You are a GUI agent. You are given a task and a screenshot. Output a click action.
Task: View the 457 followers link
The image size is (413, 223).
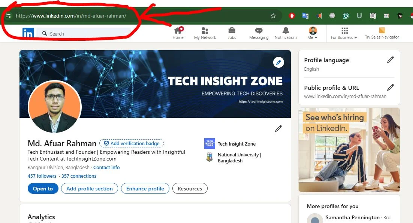(42, 176)
